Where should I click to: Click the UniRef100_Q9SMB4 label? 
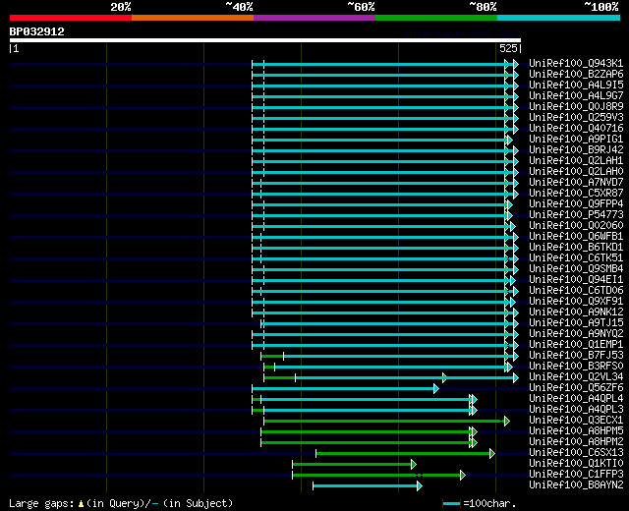[576, 269]
